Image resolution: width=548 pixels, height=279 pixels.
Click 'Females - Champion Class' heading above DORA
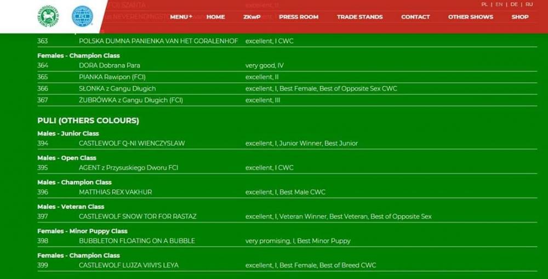78,55
